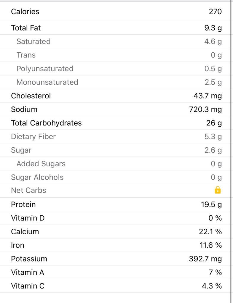Select the Sugar Alcohols row
Image resolution: width=233 pixels, height=303 pixels.
[x=116, y=178]
